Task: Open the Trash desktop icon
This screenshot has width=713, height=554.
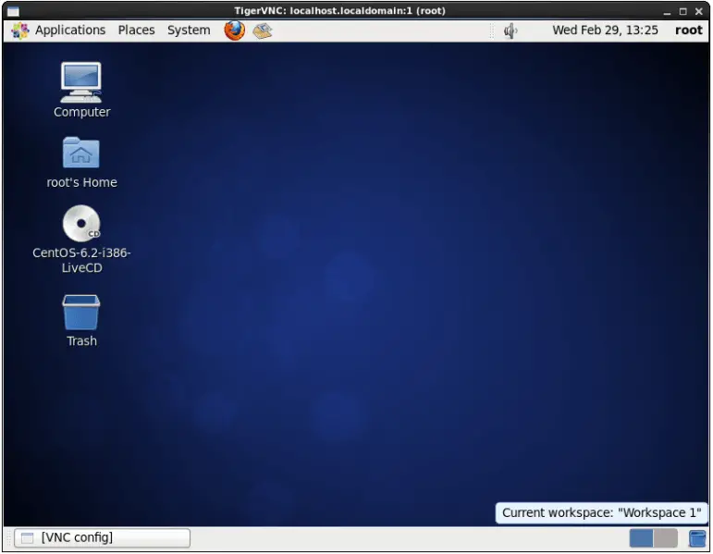Action: pos(81,314)
